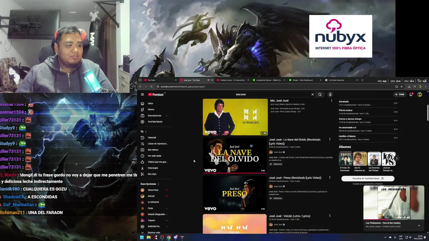
Task: Switch to Stream - Kick Dashboard tab
Action: click(x=305, y=80)
